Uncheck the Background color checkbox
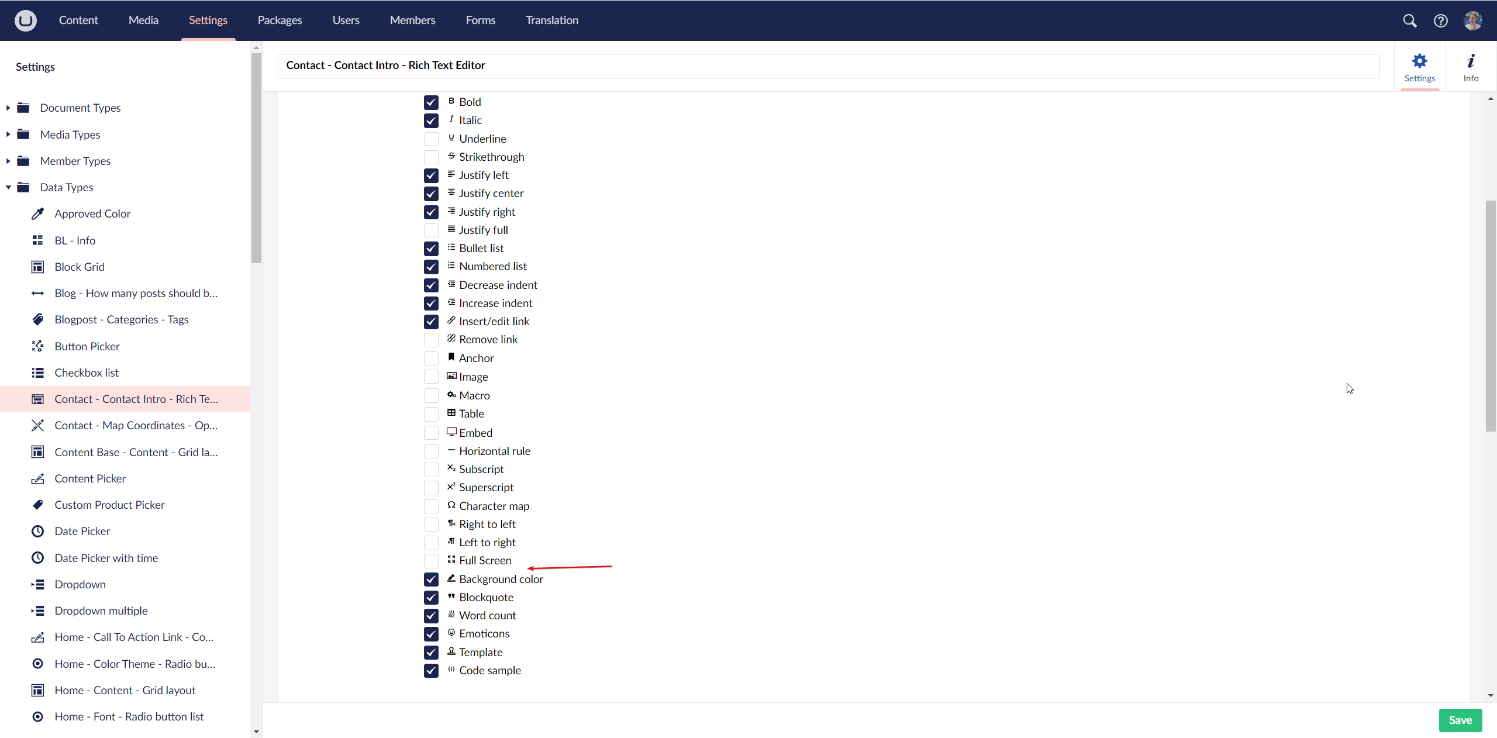 pos(431,579)
